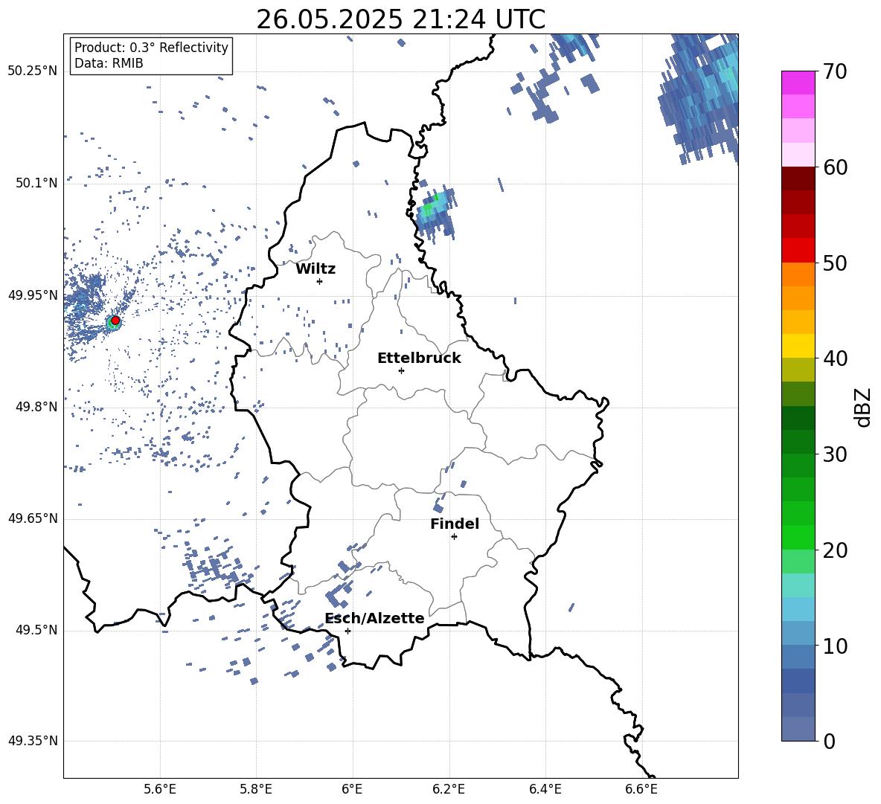Click the Ettelbruck city label
881x804 pixels.
point(419,358)
